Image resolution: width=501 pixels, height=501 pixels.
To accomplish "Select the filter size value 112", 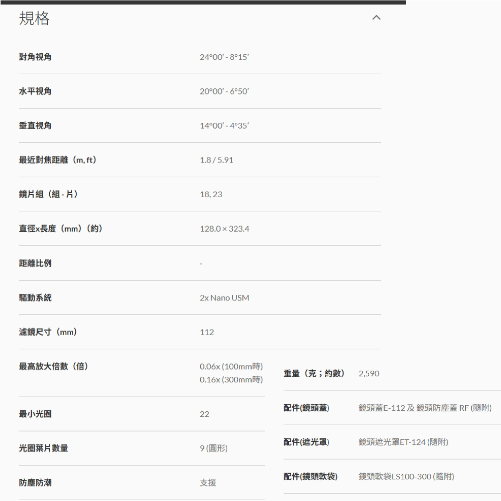I will [207, 332].
